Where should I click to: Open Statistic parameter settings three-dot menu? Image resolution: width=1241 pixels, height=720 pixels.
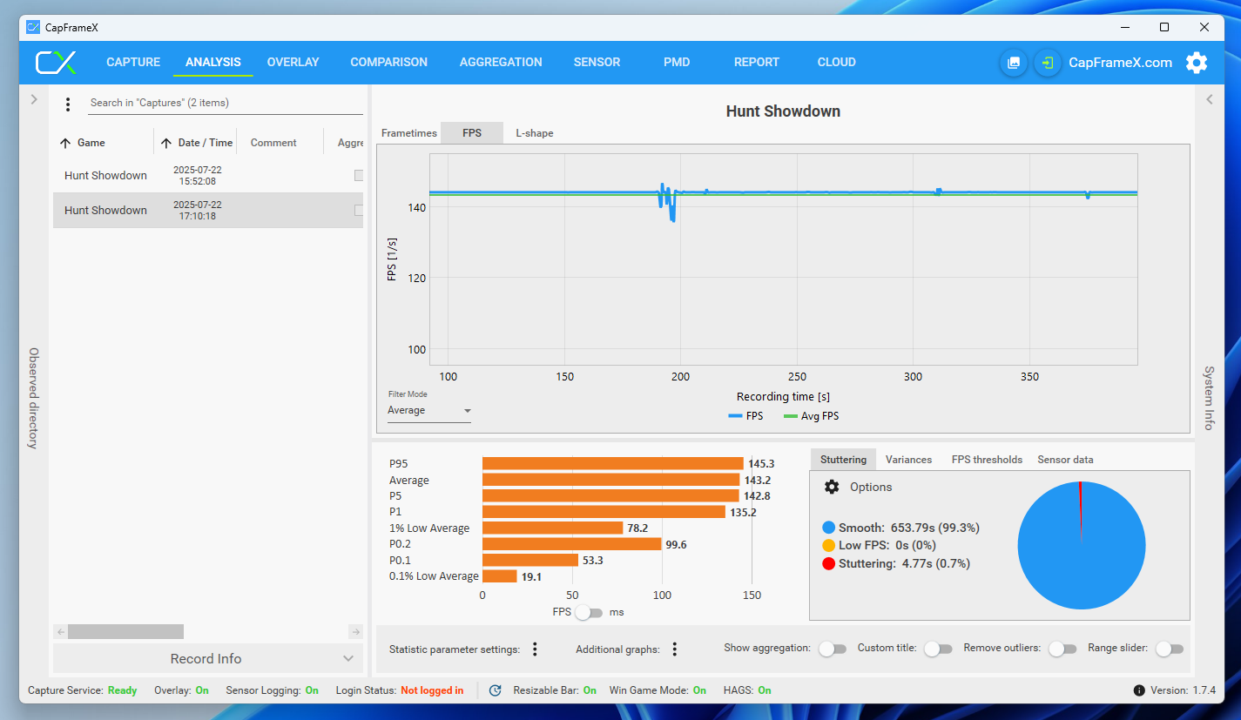[536, 649]
